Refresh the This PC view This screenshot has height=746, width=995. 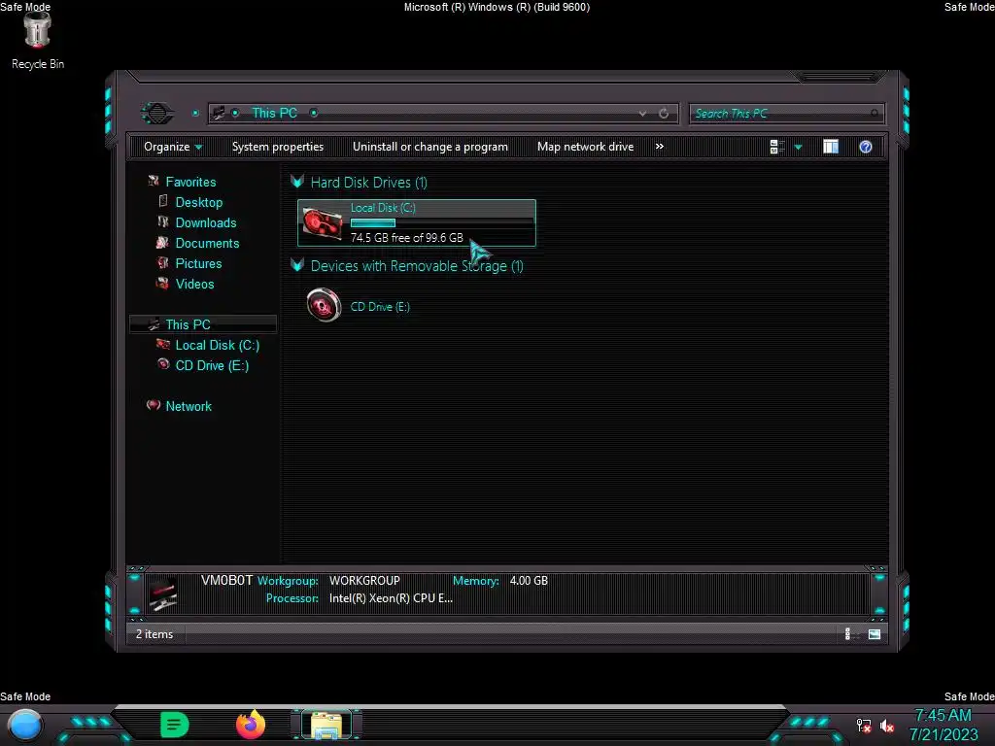[x=664, y=114]
